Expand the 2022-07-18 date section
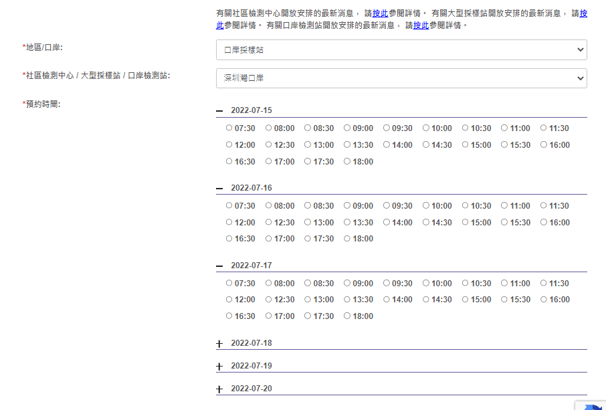 click(x=218, y=343)
